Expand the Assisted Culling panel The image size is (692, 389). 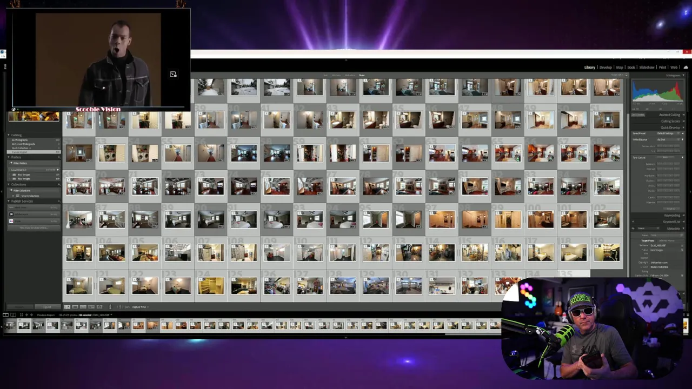point(683,115)
